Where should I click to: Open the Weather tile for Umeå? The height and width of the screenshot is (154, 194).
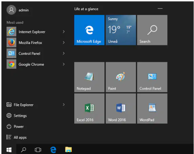121,30
